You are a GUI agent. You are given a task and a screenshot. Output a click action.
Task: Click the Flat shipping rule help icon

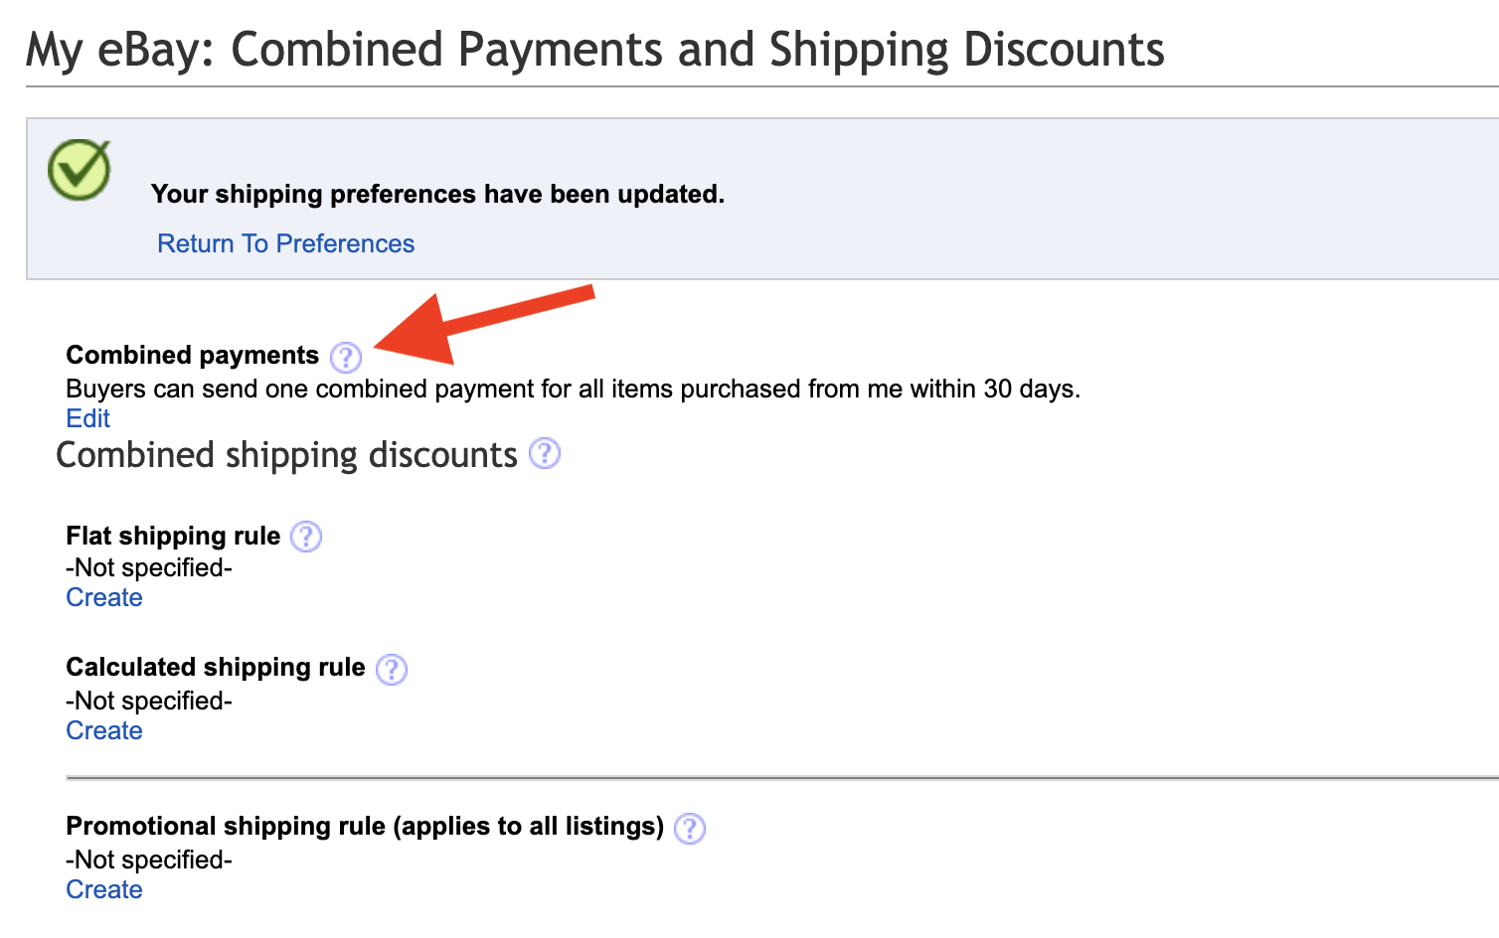point(305,537)
